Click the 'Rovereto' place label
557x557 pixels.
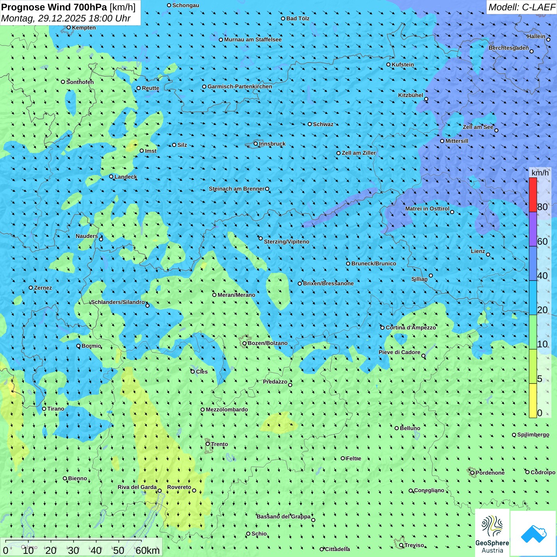pos(179,487)
